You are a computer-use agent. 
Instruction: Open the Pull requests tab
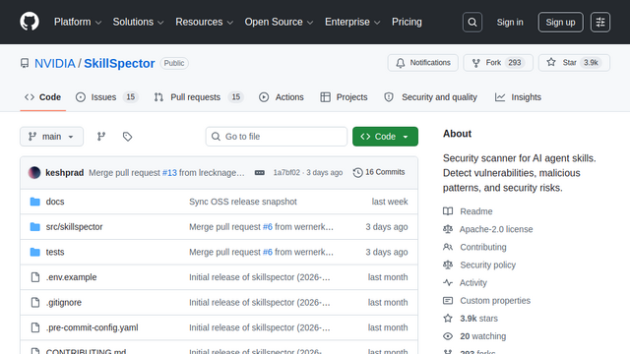pos(199,97)
